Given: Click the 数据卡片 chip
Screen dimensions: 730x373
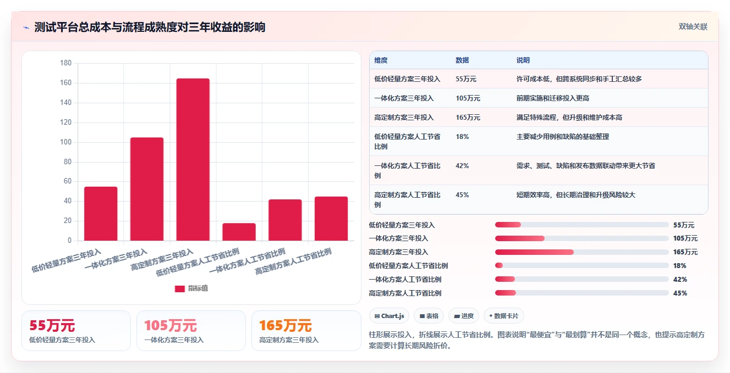Looking at the screenshot, I should pyautogui.click(x=503, y=316).
